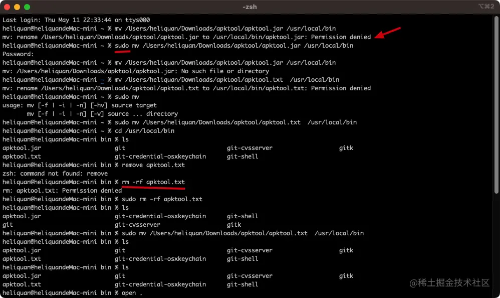Select the 'Last login: Thu May 11' line
This screenshot has width=500, height=298.
[x=76, y=20]
